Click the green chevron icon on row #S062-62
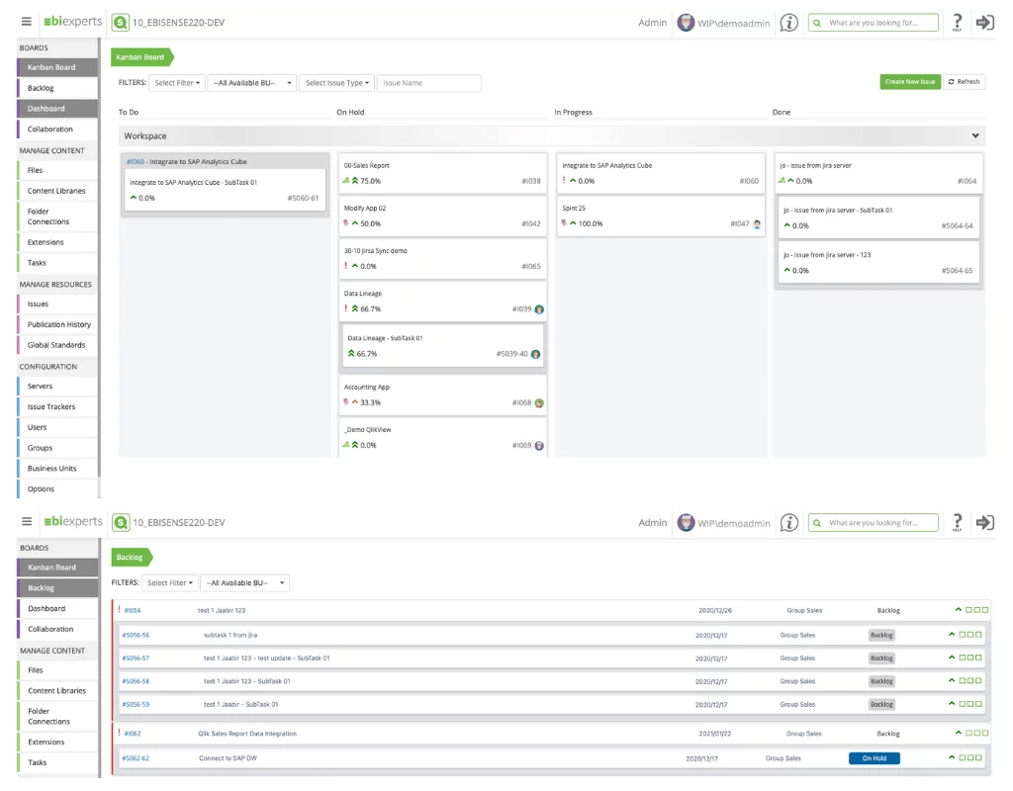 [x=952, y=756]
